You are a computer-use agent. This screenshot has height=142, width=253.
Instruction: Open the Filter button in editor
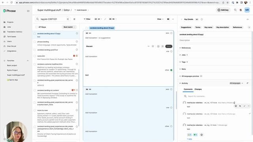87,19
